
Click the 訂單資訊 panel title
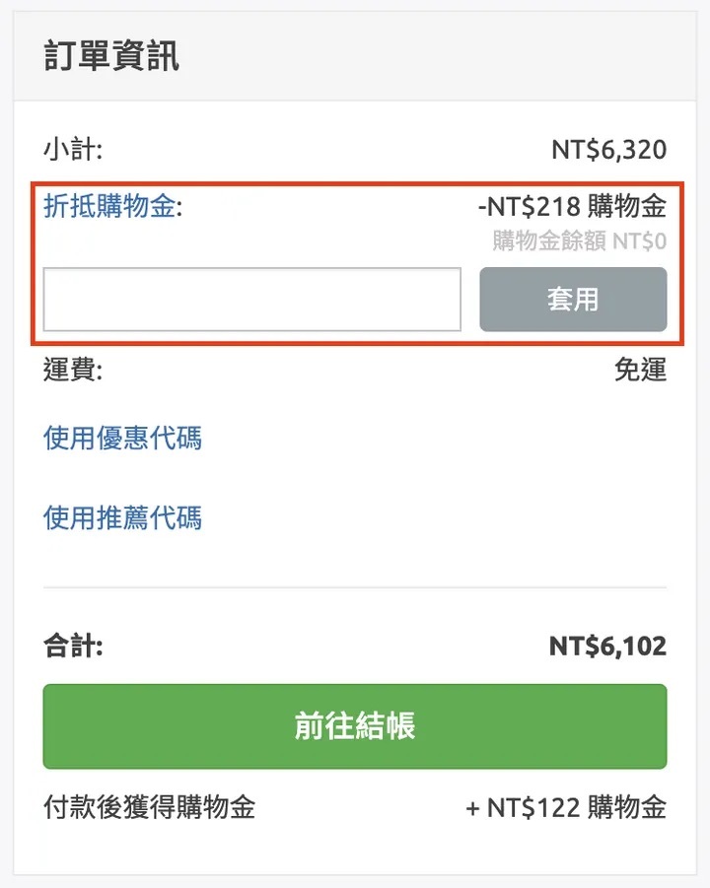click(x=111, y=56)
